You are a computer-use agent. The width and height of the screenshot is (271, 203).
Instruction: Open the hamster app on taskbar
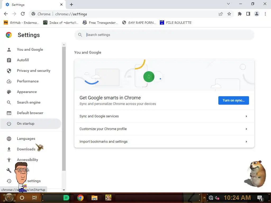(108, 198)
